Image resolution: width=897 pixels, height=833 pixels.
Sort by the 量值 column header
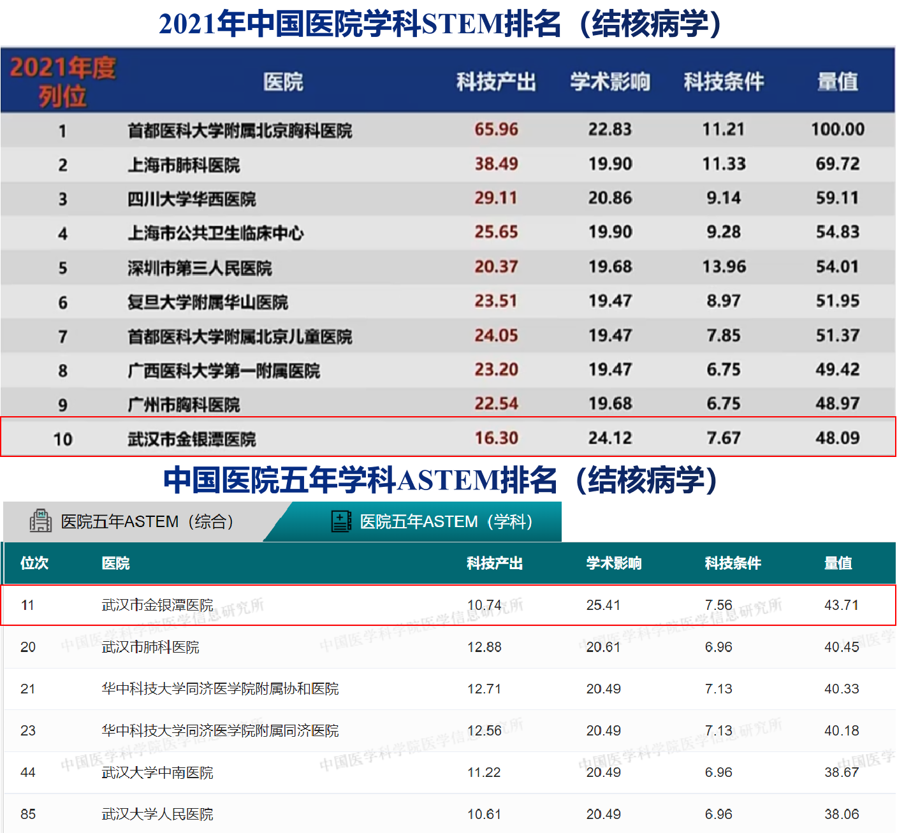coord(838,81)
